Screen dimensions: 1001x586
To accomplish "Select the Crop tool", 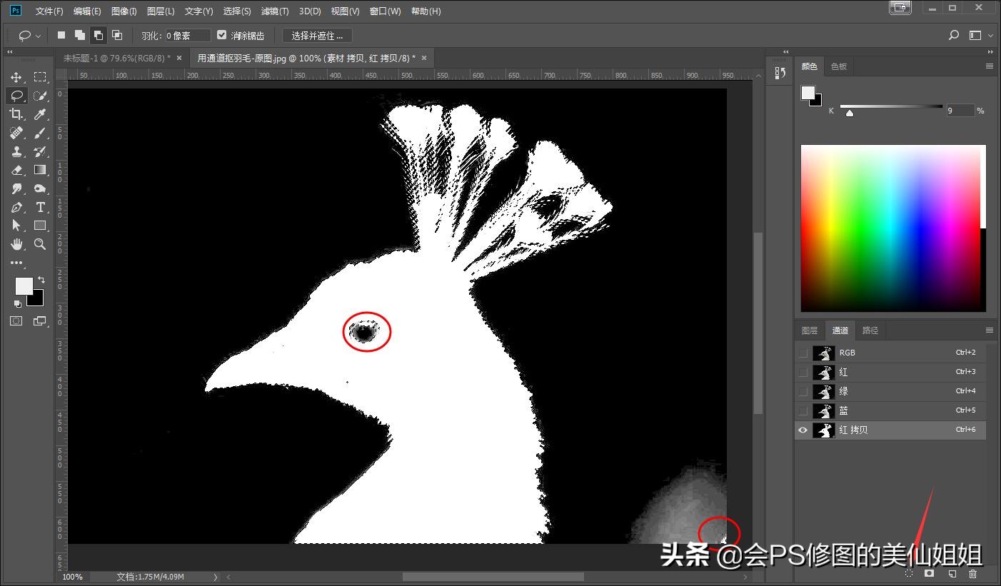I will 16,114.
